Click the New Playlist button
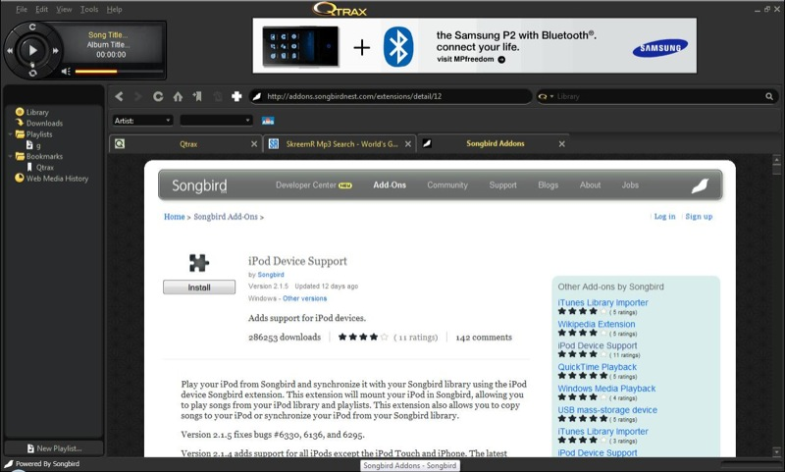This screenshot has width=785, height=472. pos(54,448)
